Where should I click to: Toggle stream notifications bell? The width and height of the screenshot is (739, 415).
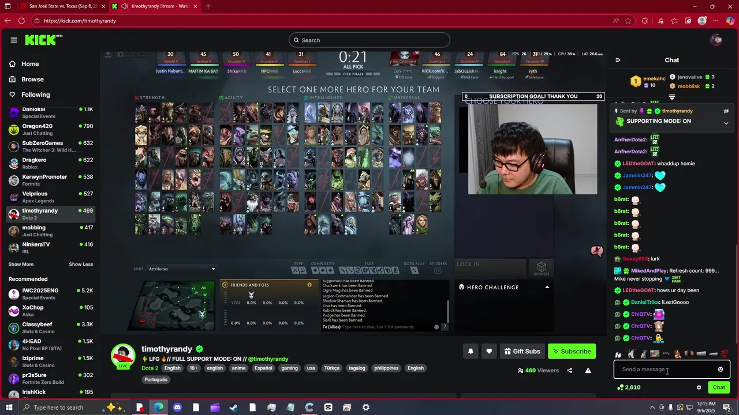tap(471, 351)
